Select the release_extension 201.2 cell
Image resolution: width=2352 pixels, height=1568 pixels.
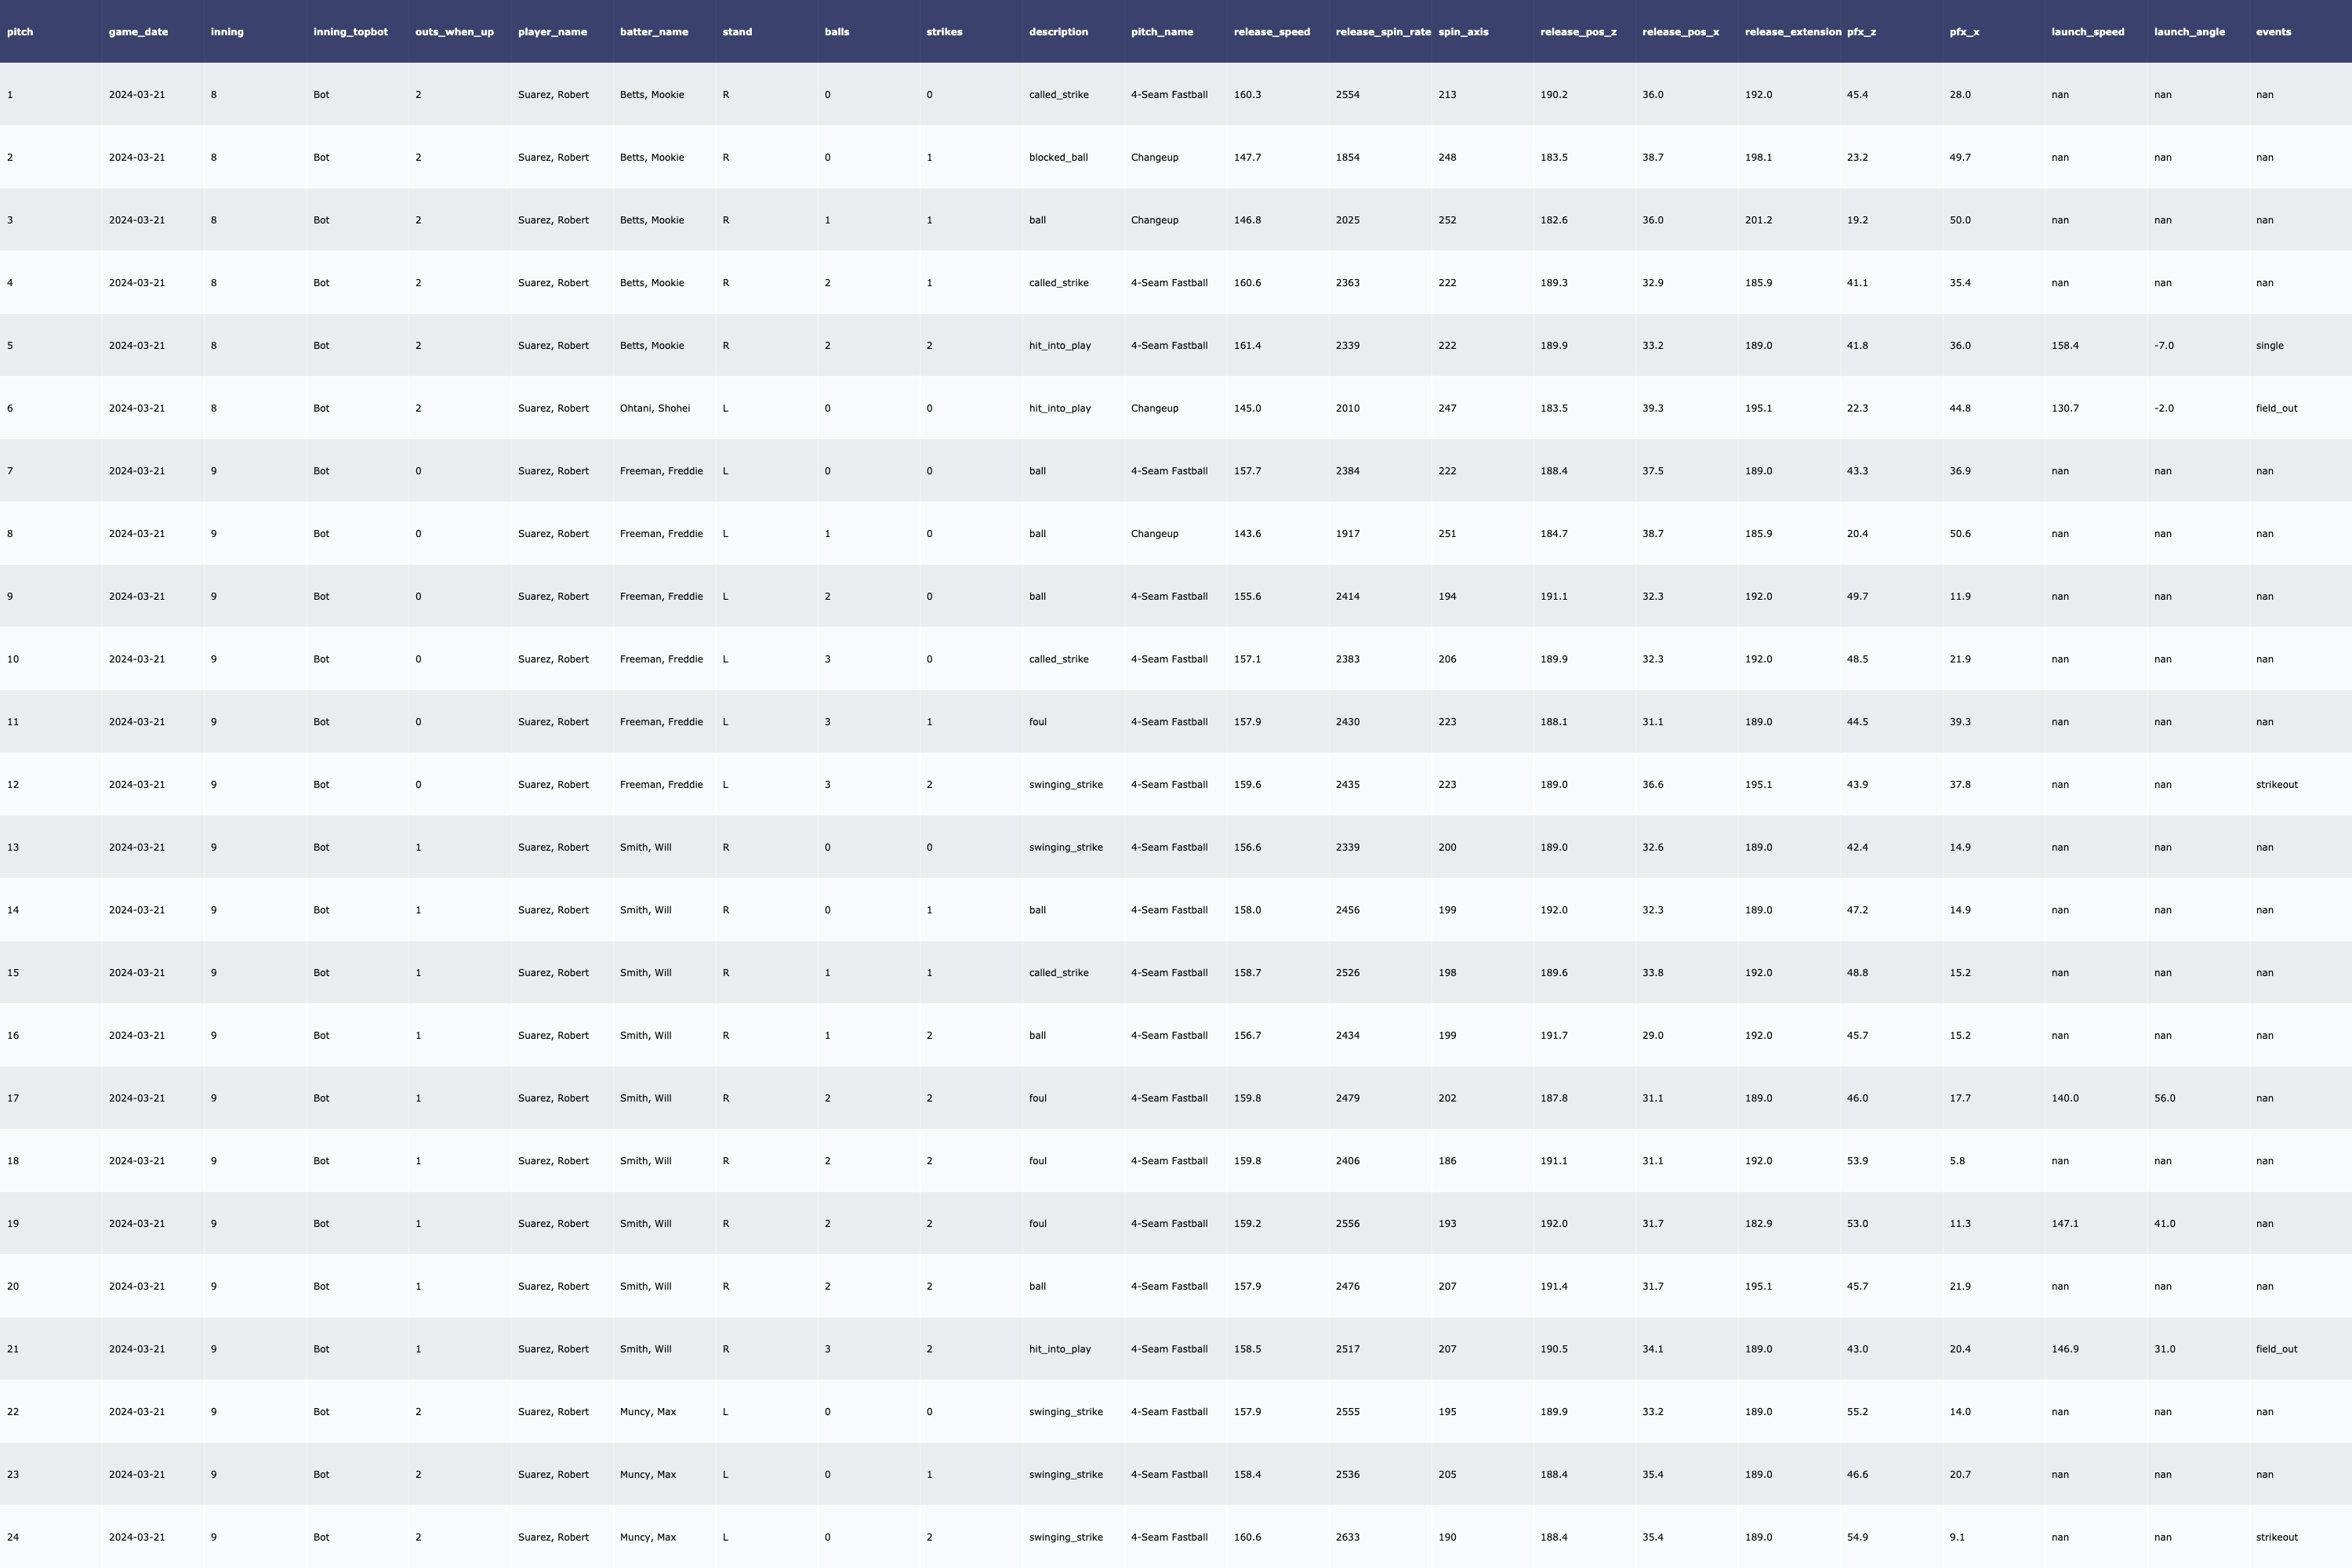pyautogui.click(x=1758, y=220)
